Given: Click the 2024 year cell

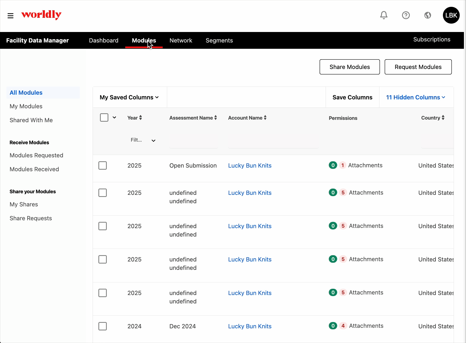Looking at the screenshot, I should 134,326.
